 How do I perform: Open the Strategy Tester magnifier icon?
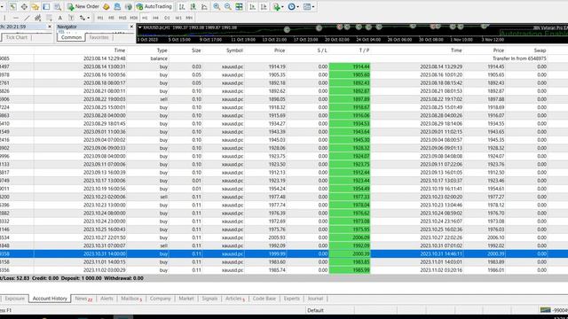pyautogui.click(x=58, y=7)
